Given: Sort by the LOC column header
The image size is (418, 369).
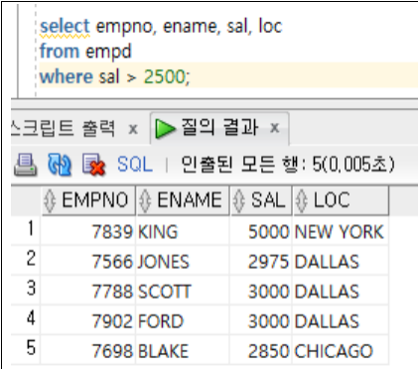Looking at the screenshot, I should click(x=341, y=200).
